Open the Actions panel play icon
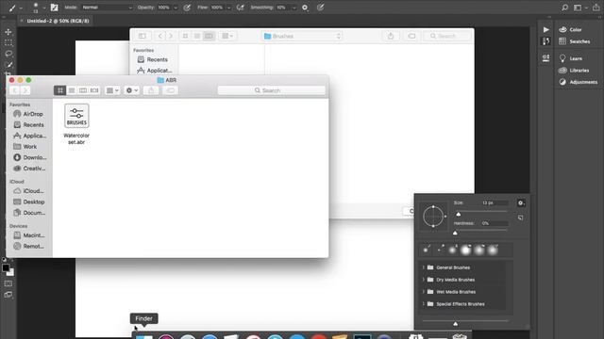Image resolution: width=604 pixels, height=339 pixels. [545, 29]
